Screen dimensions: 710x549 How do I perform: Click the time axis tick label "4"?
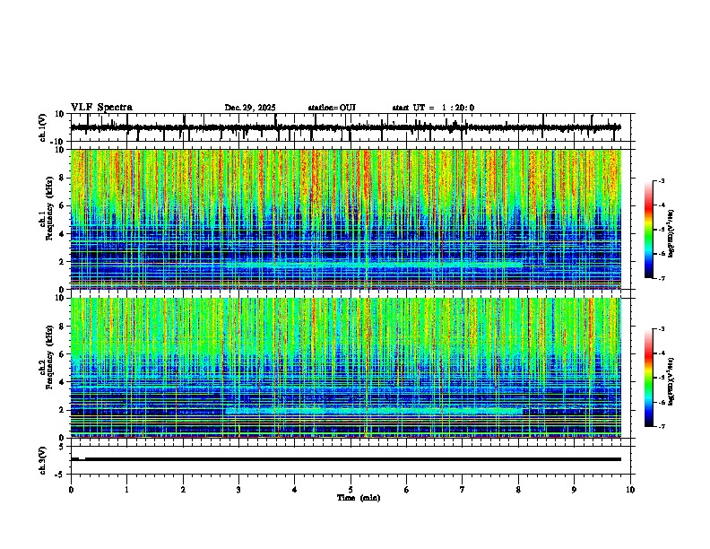click(x=295, y=490)
